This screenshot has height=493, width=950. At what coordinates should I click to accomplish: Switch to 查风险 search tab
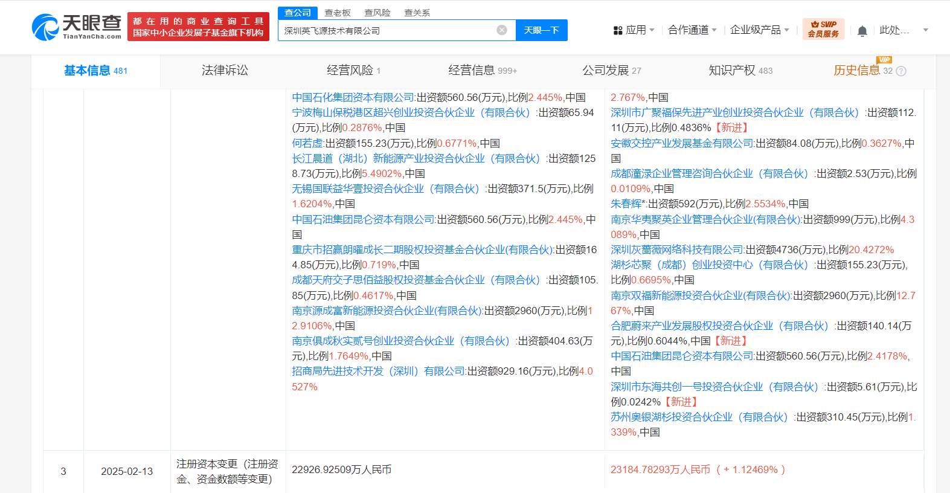(x=377, y=13)
